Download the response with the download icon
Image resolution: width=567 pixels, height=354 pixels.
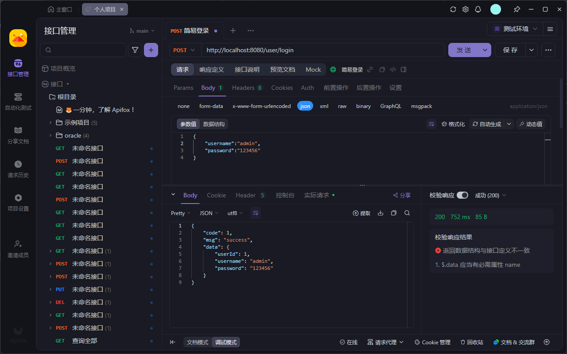point(381,213)
